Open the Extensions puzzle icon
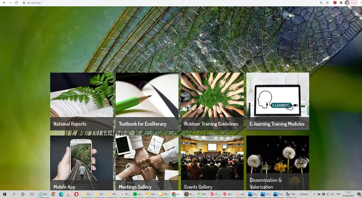Screen dimensions: 362x198 341,3
